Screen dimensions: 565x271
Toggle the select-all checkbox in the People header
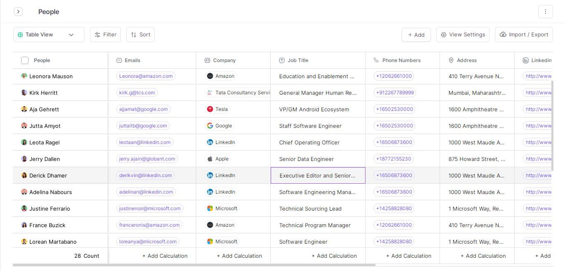click(x=24, y=60)
